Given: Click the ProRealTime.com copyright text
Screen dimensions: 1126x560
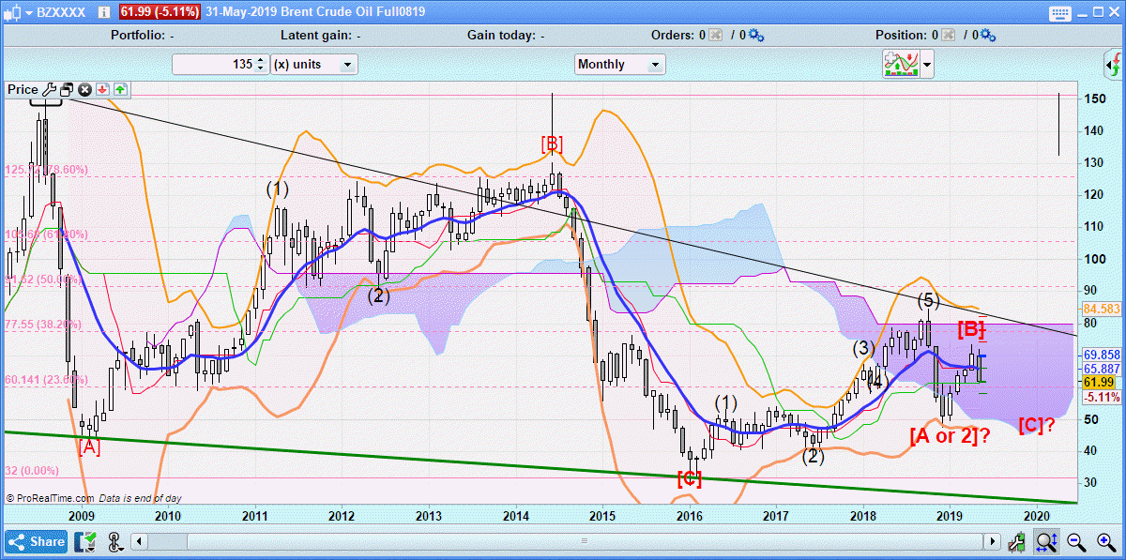Looking at the screenshot, I should pos(50,498).
